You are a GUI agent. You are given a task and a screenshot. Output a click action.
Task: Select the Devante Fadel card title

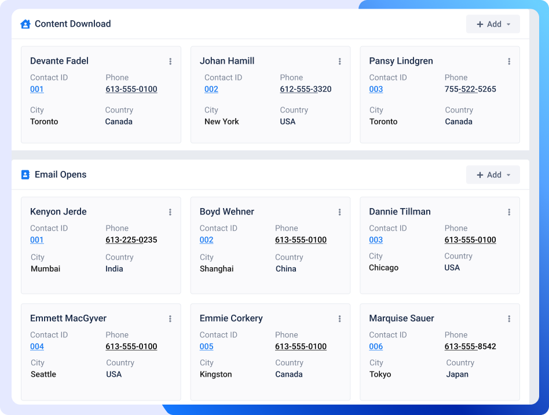(x=59, y=61)
